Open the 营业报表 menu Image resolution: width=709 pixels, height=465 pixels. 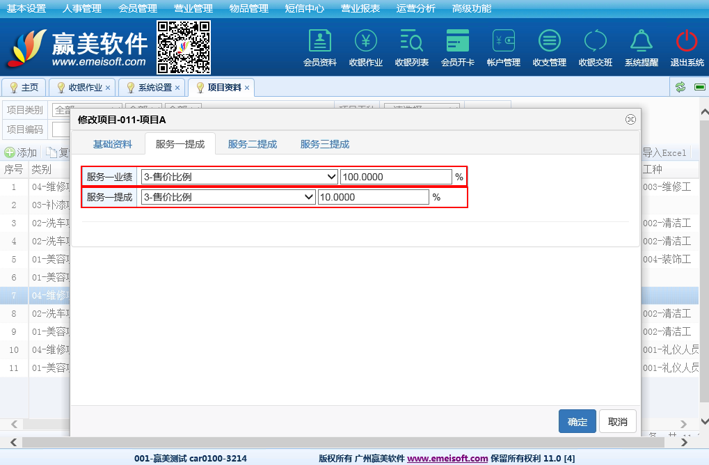[360, 8]
